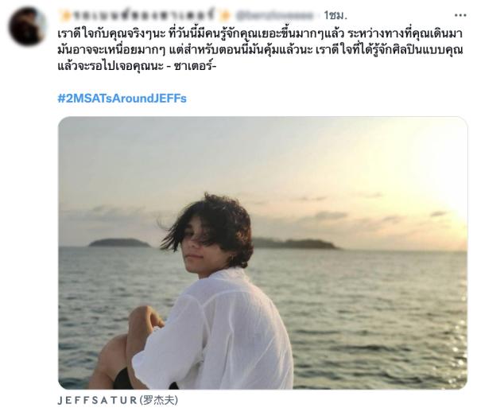The width and height of the screenshot is (477, 408).
Task: Click the tweet line starting with เราดีใจกับคุณจริงๆนะ
Action: [x=260, y=33]
